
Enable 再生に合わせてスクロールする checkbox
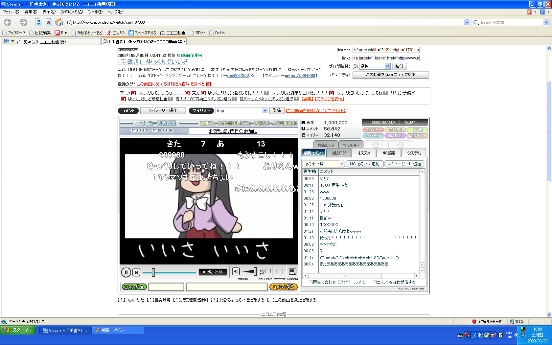[x=310, y=282]
